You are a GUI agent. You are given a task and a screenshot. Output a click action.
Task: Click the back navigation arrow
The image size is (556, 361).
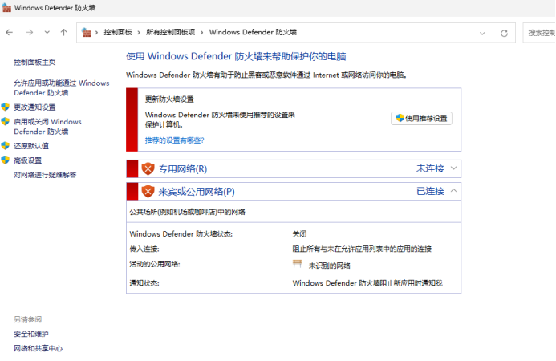click(9, 33)
